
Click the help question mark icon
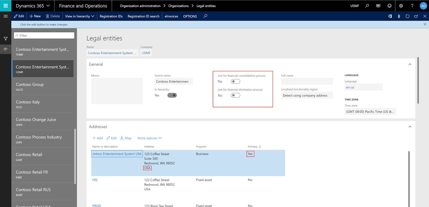pos(412,6)
